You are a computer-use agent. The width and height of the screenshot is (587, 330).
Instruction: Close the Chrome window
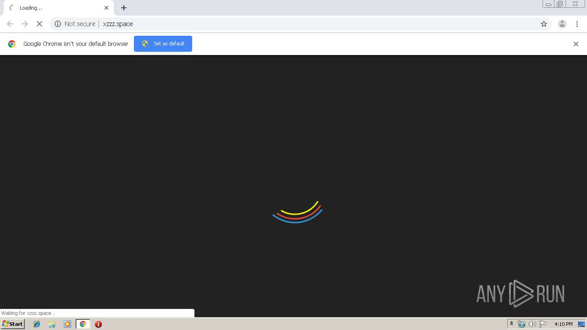pos(575,4)
